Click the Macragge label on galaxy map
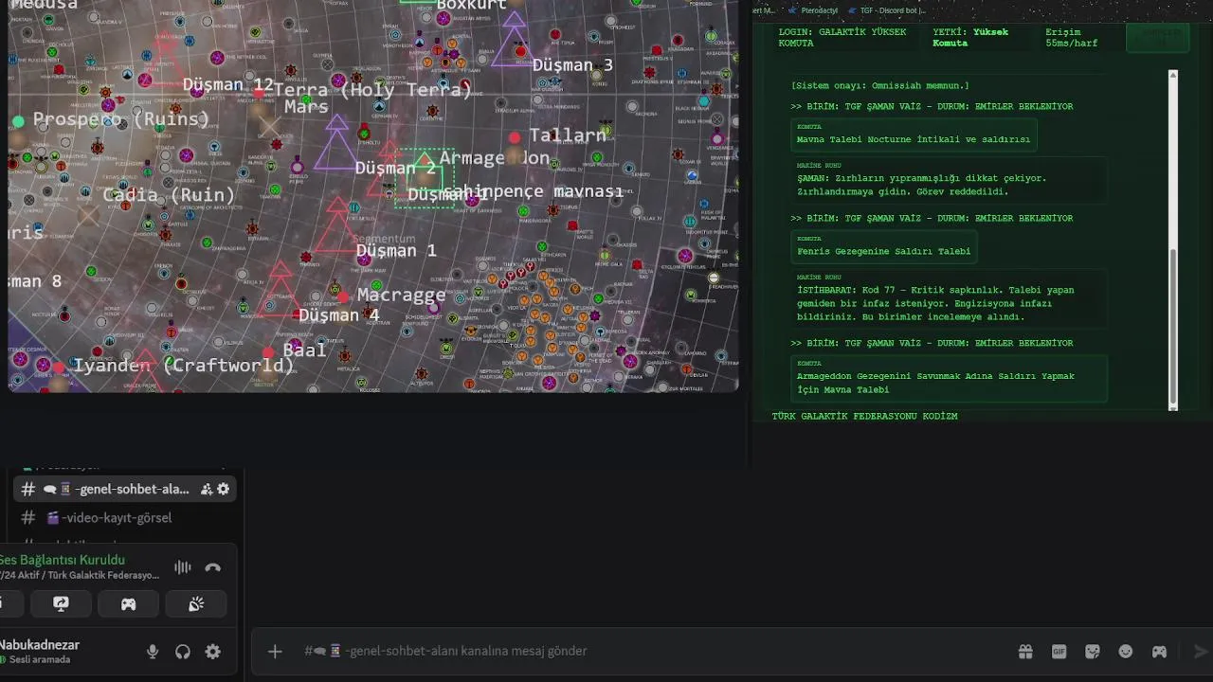Image resolution: width=1213 pixels, height=682 pixels. click(x=401, y=294)
